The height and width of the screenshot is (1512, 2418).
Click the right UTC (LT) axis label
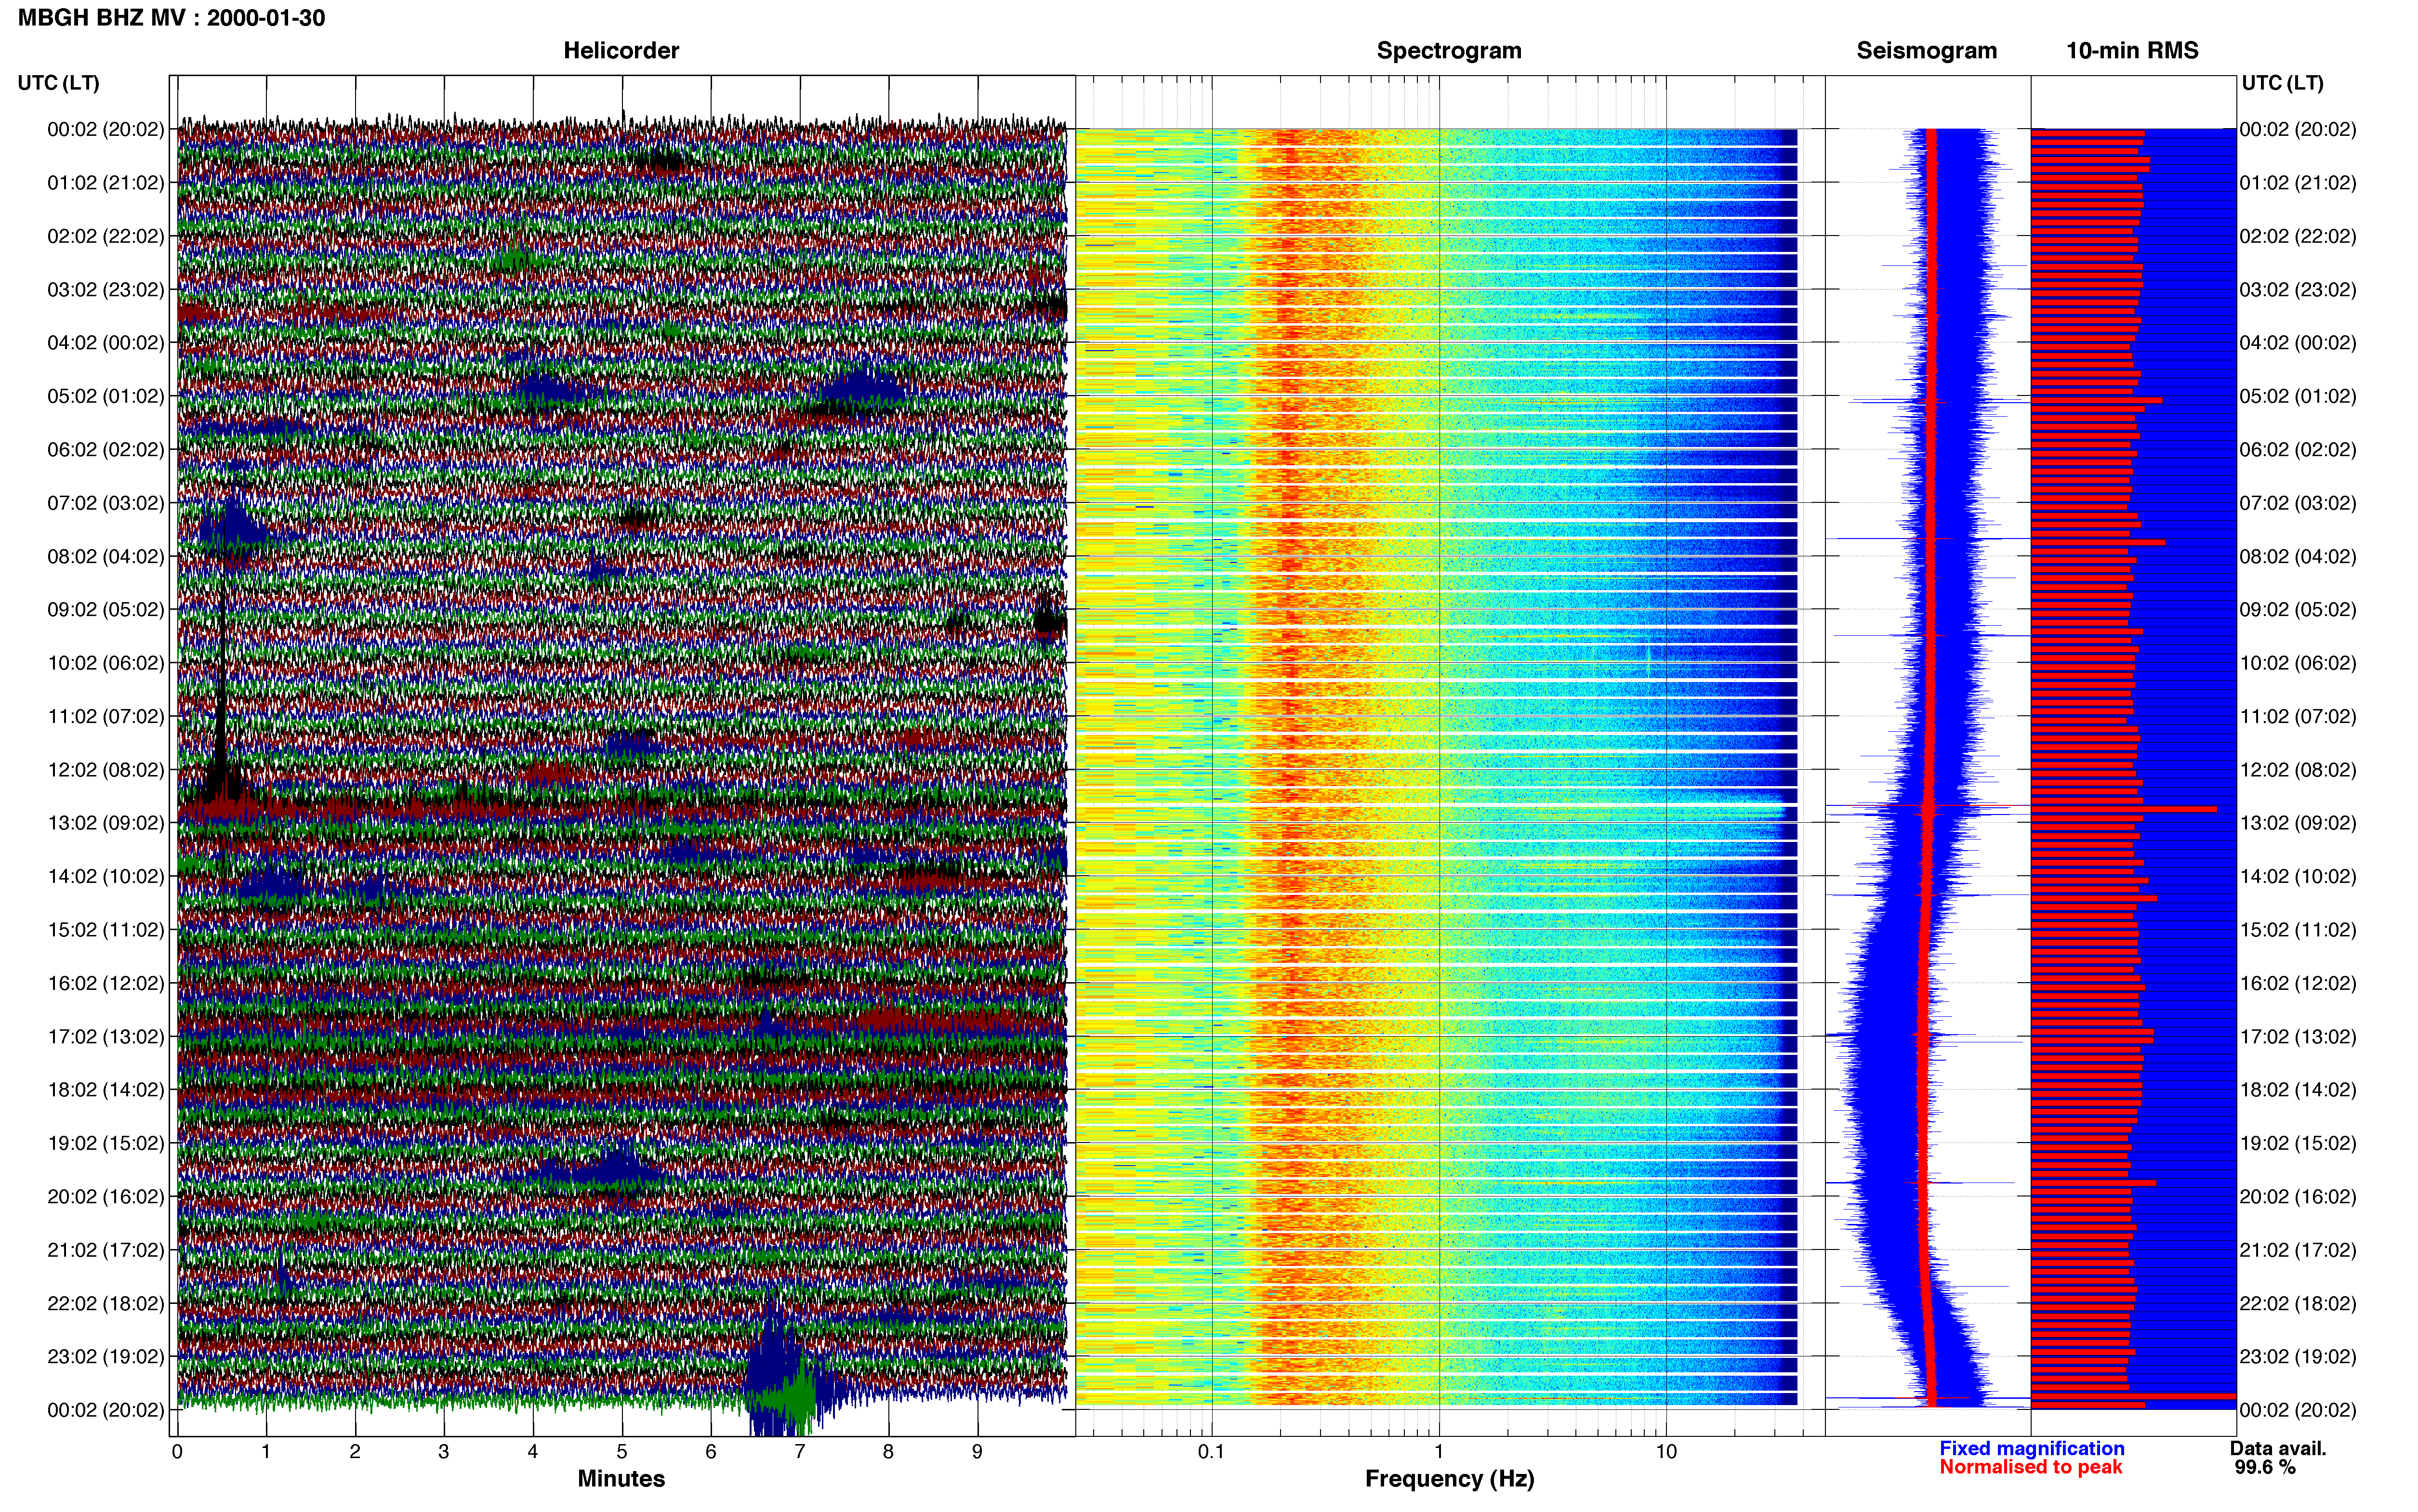(x=2282, y=83)
